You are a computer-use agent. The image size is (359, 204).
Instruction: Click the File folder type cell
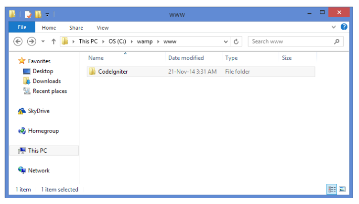237,72
